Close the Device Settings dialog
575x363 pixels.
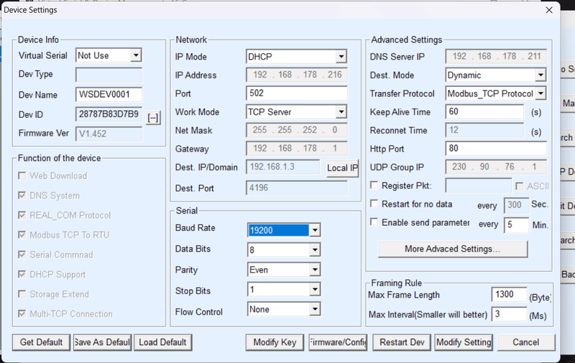(549, 10)
